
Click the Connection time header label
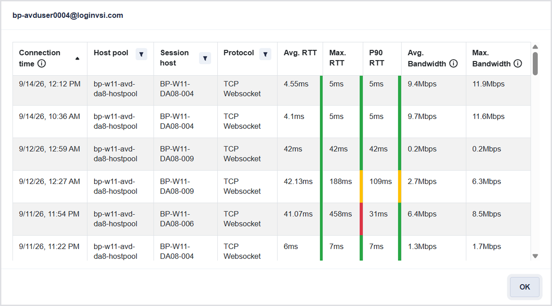(x=40, y=58)
